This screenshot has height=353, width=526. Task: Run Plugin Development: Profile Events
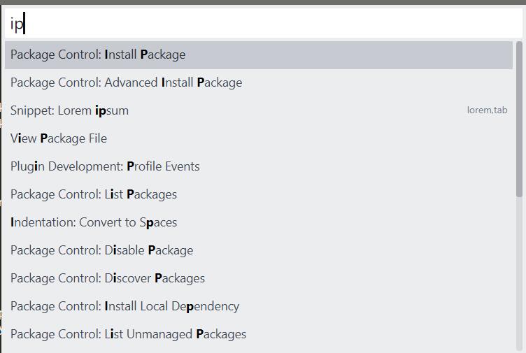click(x=259, y=166)
